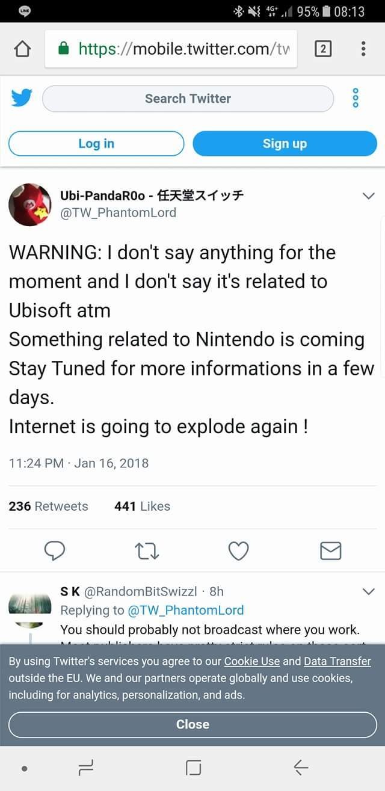
Task: Open Twitter's more options dots menu
Action: [356, 98]
